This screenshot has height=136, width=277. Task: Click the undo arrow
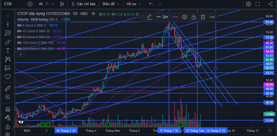pos(151,4)
